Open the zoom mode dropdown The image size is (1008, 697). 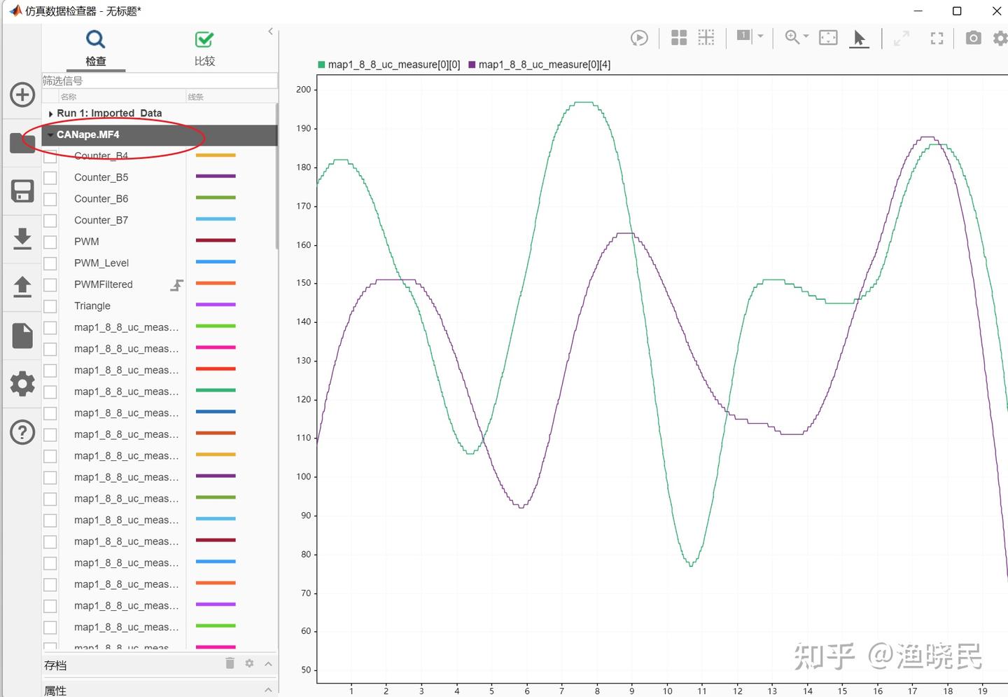pos(804,38)
